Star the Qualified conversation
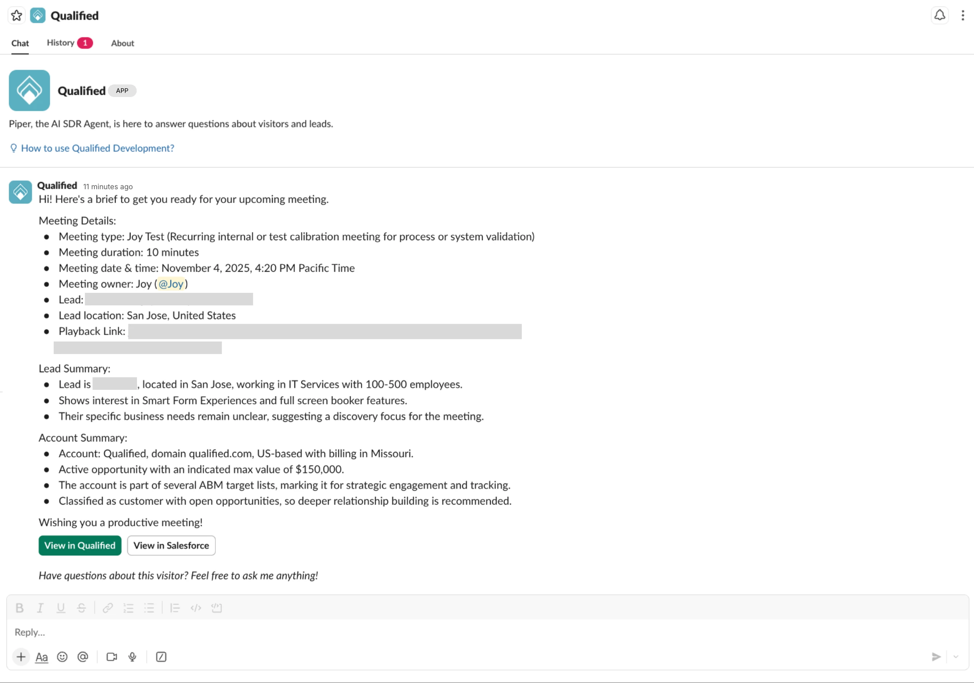Viewport: 974px width, 683px height. tap(16, 16)
